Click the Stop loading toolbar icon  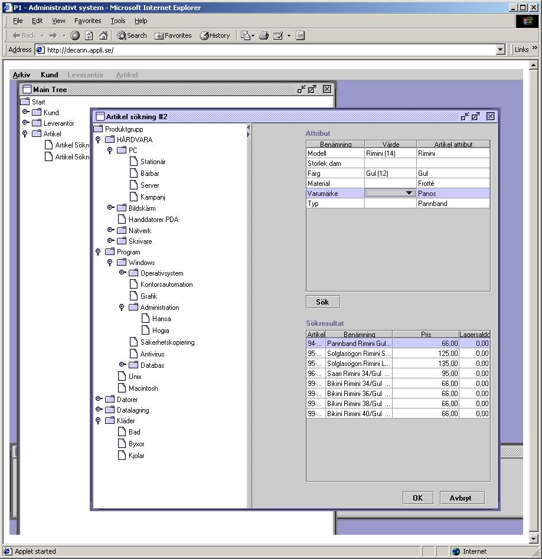click(75, 35)
